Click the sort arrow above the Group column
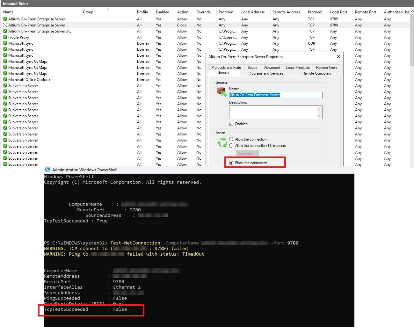Viewport: 414px width, 327px height. point(108,9)
